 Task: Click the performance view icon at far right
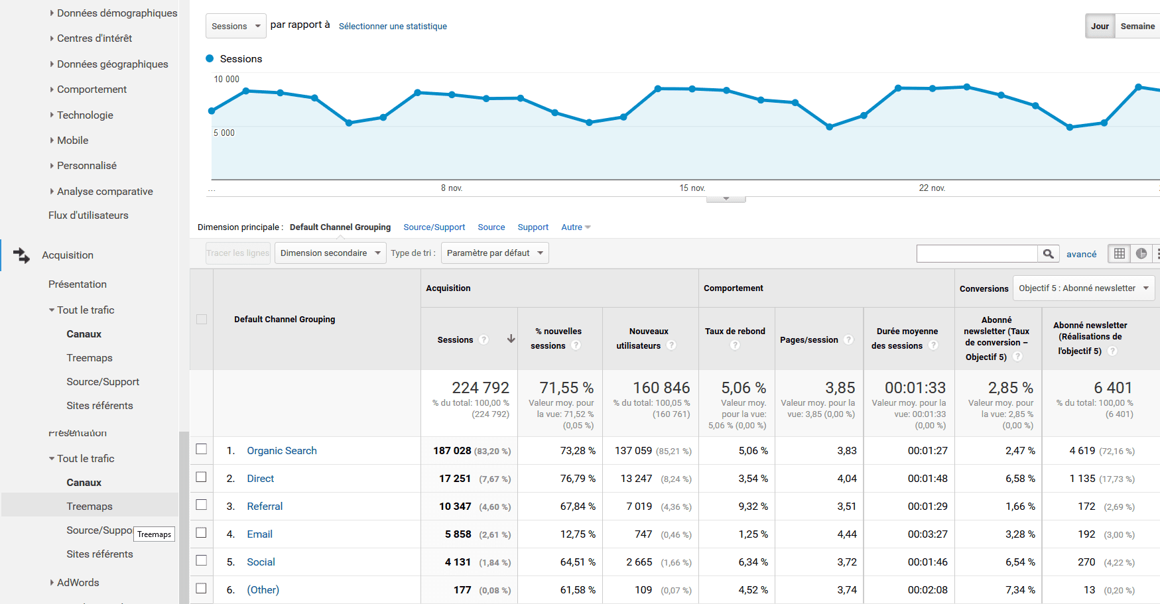(1158, 253)
